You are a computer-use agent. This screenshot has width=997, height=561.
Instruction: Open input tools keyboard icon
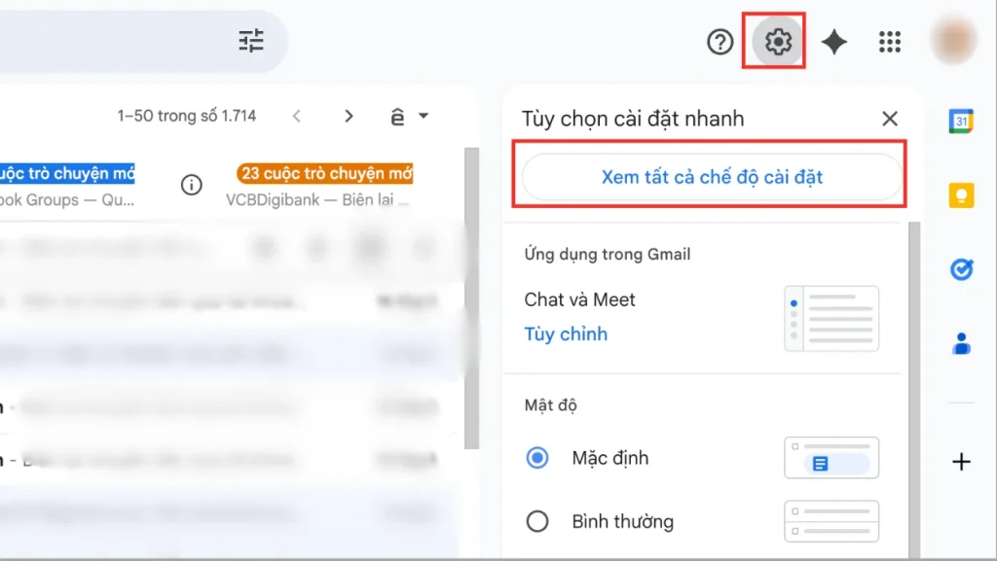pos(397,117)
